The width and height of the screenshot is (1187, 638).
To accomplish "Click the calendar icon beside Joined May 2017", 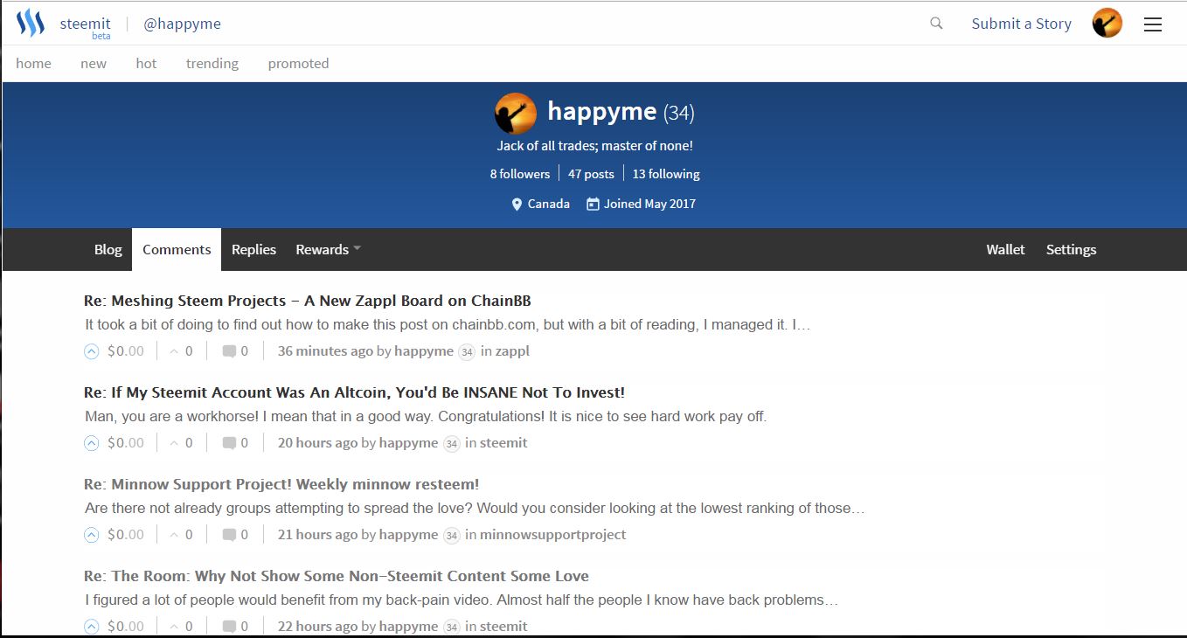I will pyautogui.click(x=593, y=204).
